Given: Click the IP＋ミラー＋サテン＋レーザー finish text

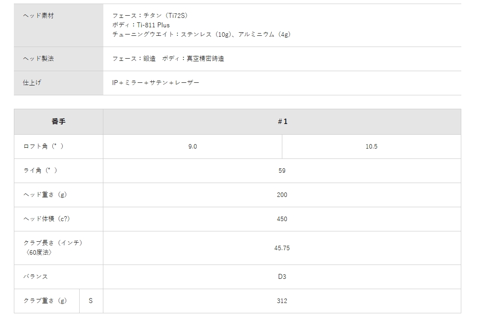Looking at the screenshot, I should [x=156, y=83].
